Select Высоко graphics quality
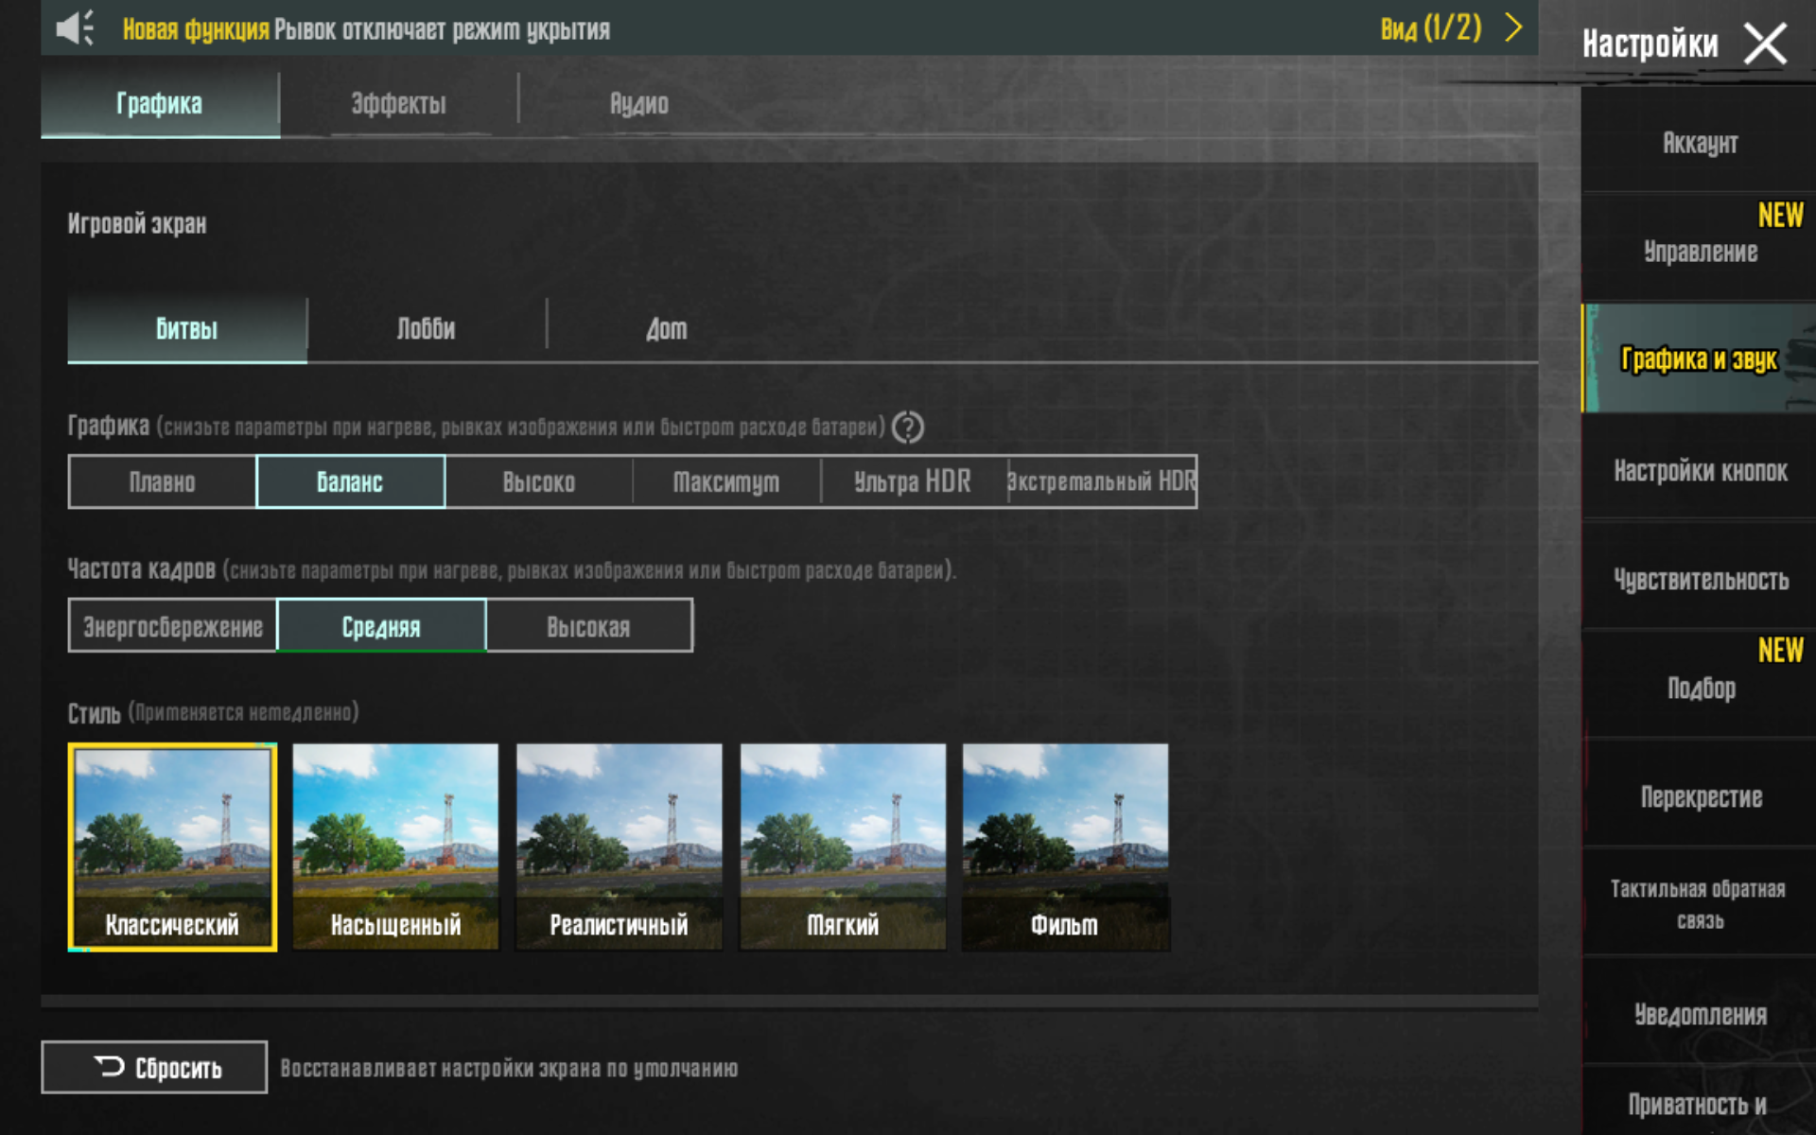Viewport: 1816px width, 1135px height. [538, 482]
